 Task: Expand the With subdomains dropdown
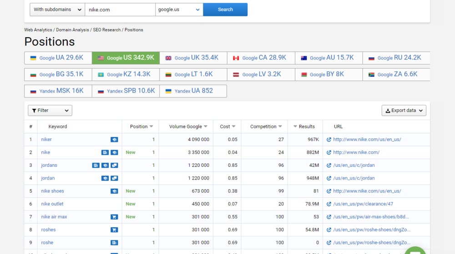tap(57, 10)
